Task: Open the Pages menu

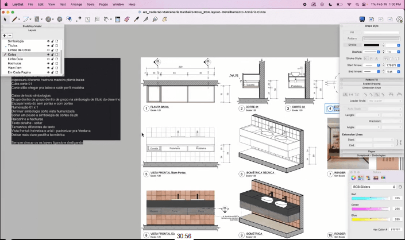Action: point(102,3)
